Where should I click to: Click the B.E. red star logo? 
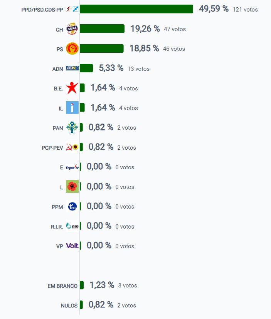[72, 88]
